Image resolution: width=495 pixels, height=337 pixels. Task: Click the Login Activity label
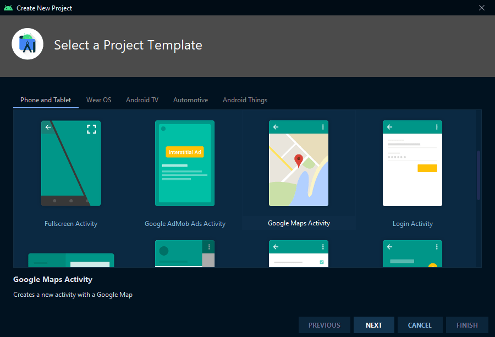[x=413, y=224]
